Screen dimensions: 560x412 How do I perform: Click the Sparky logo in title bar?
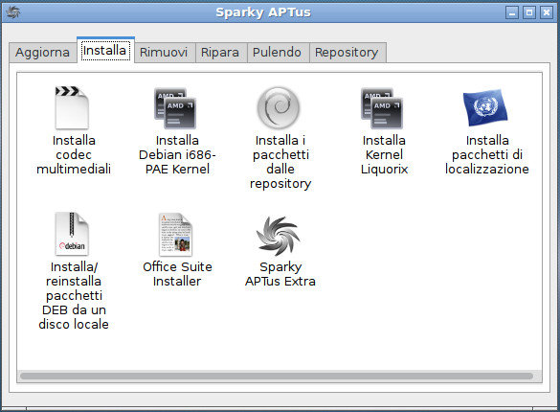tap(12, 12)
